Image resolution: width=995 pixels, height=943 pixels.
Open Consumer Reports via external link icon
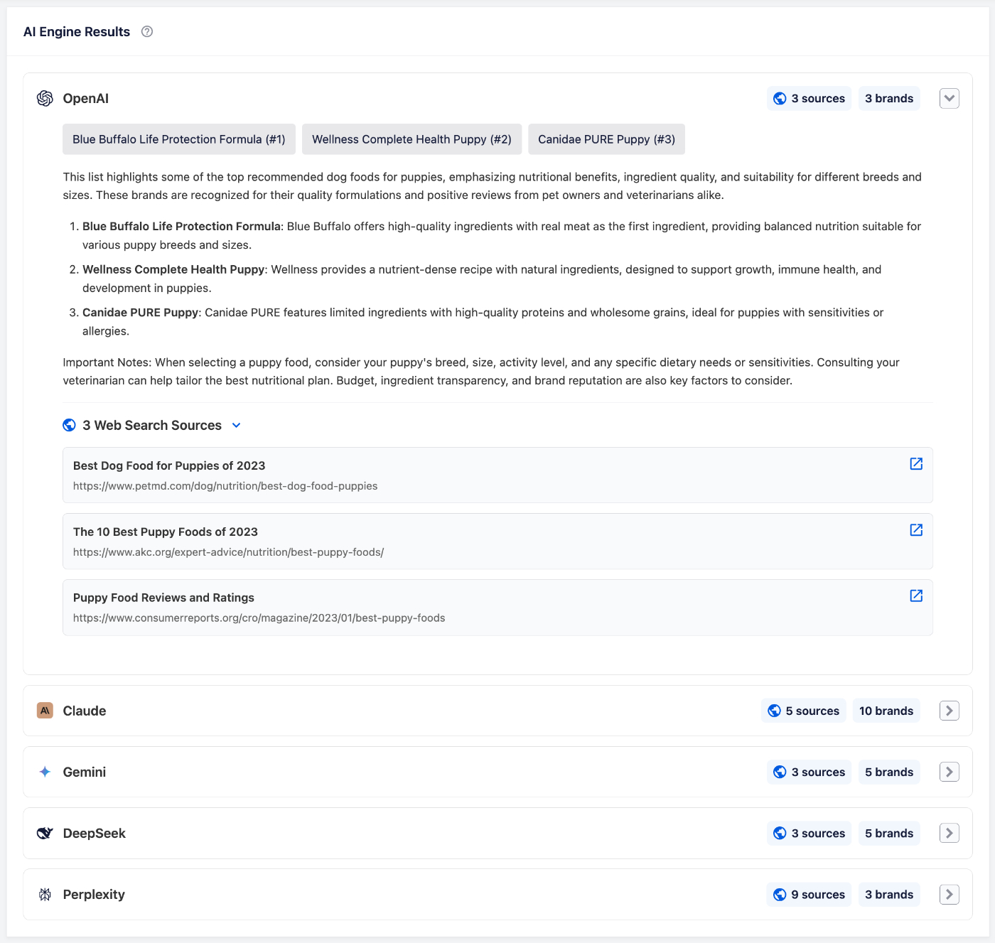pyautogui.click(x=915, y=596)
